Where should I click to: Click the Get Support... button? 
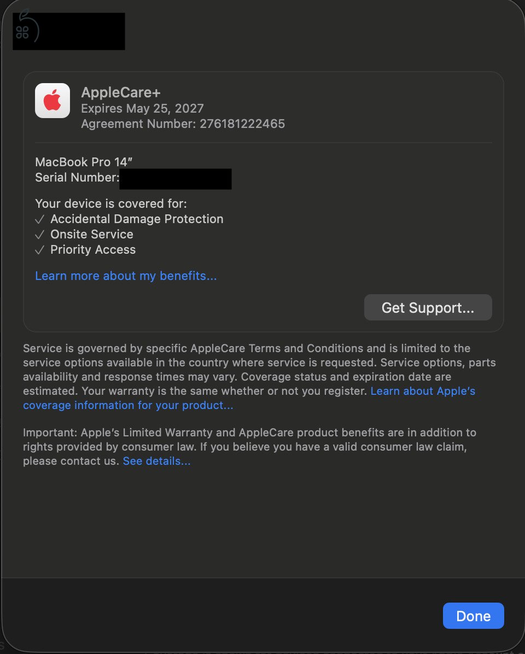point(428,307)
